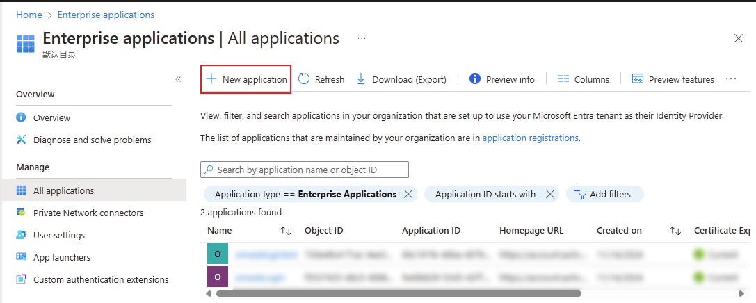Open the toolbar overflow ellipsis menu
Screen dimensions: 756x303
click(731, 79)
